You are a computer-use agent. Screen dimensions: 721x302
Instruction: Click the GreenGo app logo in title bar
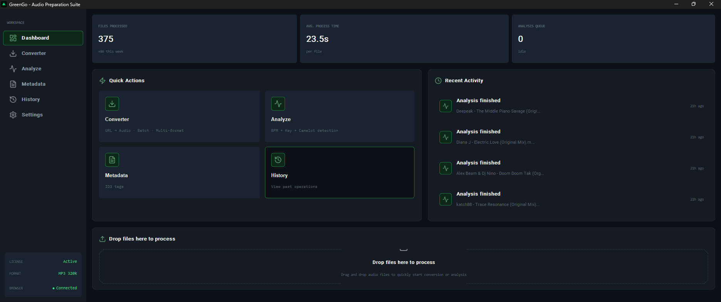4,4
